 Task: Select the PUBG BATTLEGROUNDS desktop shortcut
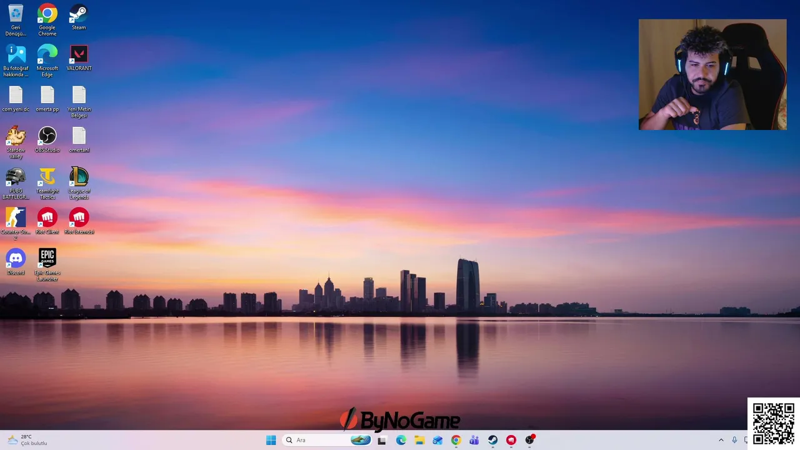click(x=16, y=184)
